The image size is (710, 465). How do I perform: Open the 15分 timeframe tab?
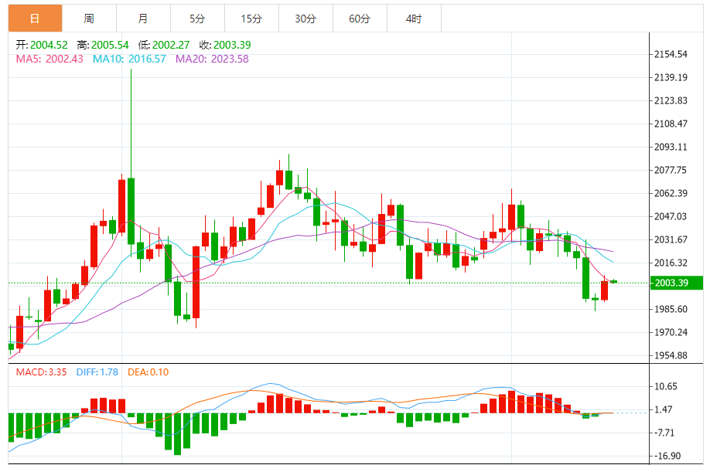[x=252, y=19]
